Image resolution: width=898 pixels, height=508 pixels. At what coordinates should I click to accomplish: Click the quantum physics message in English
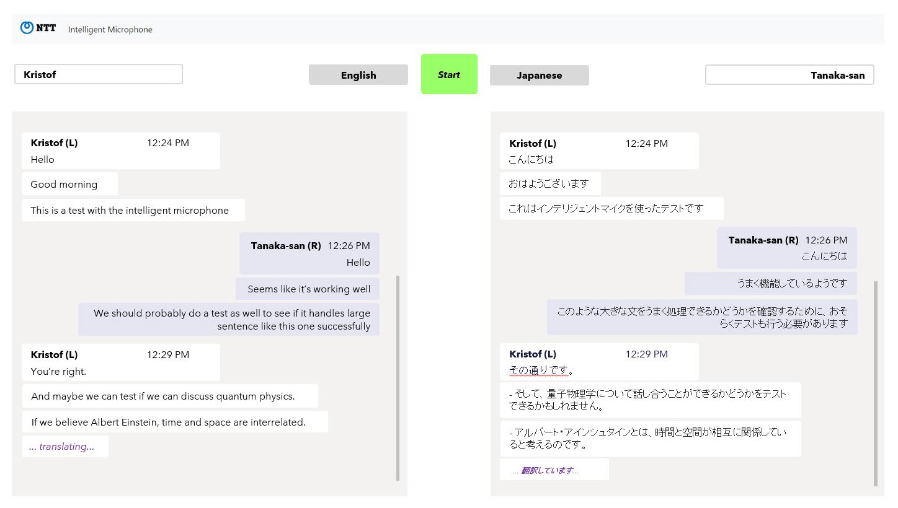(170, 396)
